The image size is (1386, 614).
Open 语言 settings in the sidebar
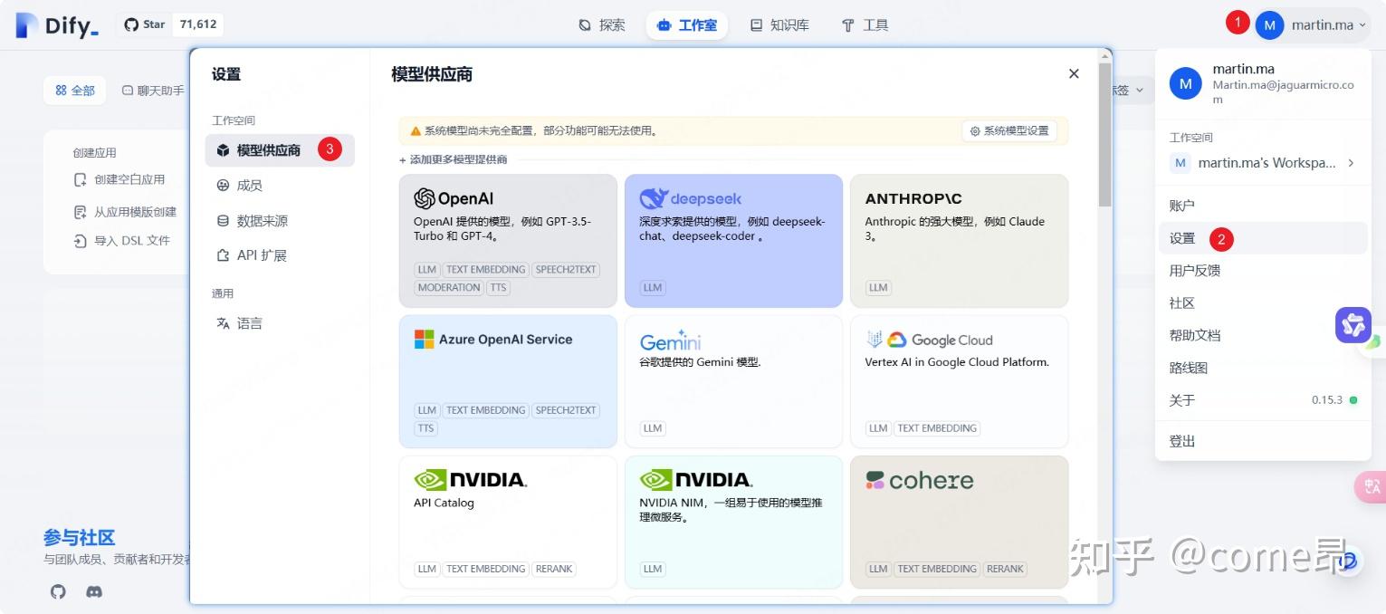(248, 323)
